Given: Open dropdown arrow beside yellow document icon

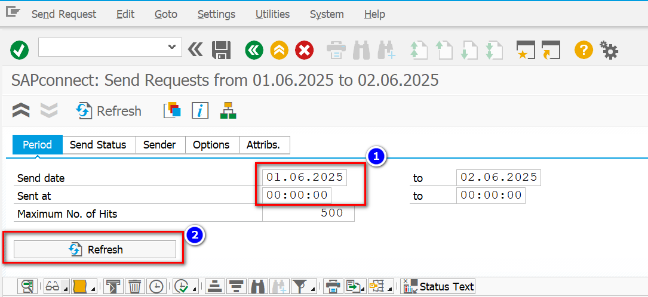Looking at the screenshot, I should pos(93,286).
